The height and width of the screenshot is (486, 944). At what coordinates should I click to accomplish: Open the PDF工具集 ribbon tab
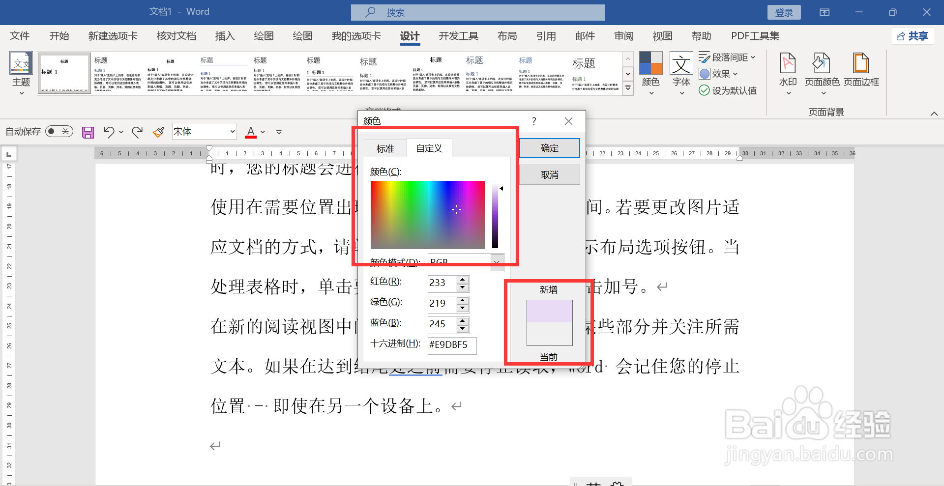point(755,36)
